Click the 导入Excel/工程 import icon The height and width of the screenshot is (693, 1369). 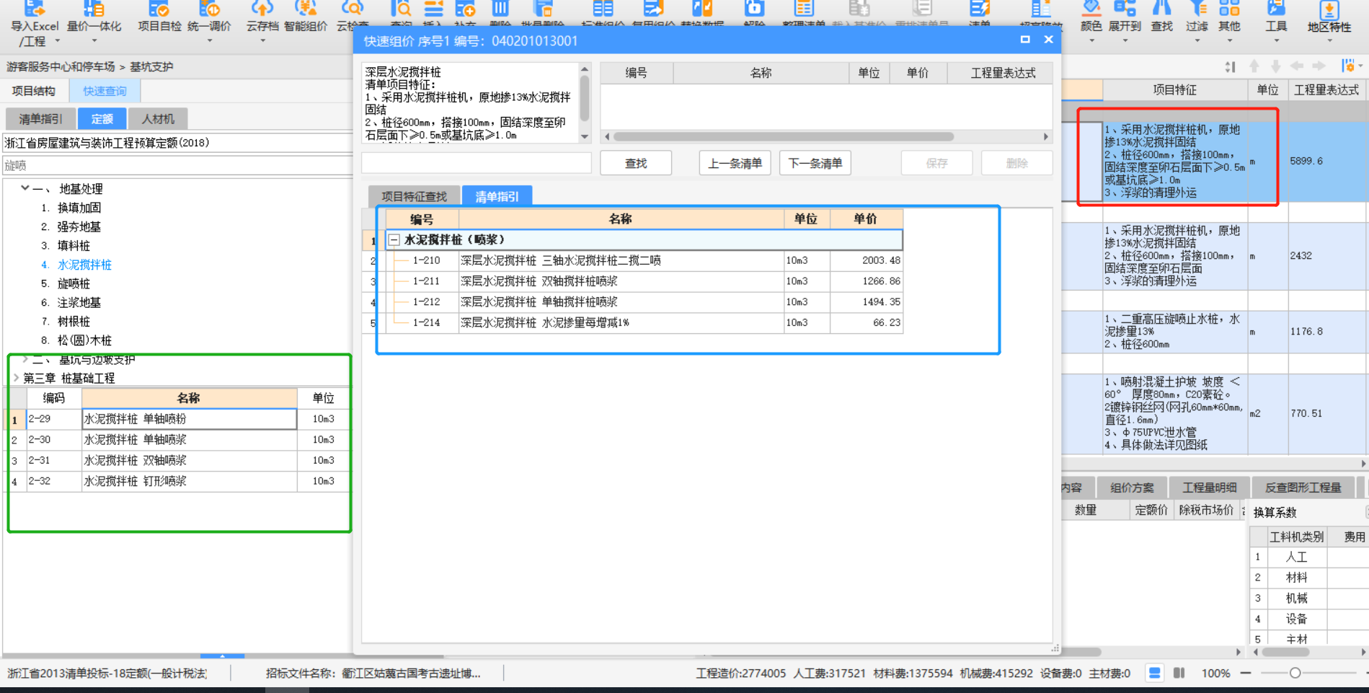(x=34, y=9)
